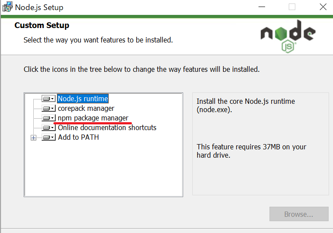Open the corepack manager feature install dropdown

[49, 109]
